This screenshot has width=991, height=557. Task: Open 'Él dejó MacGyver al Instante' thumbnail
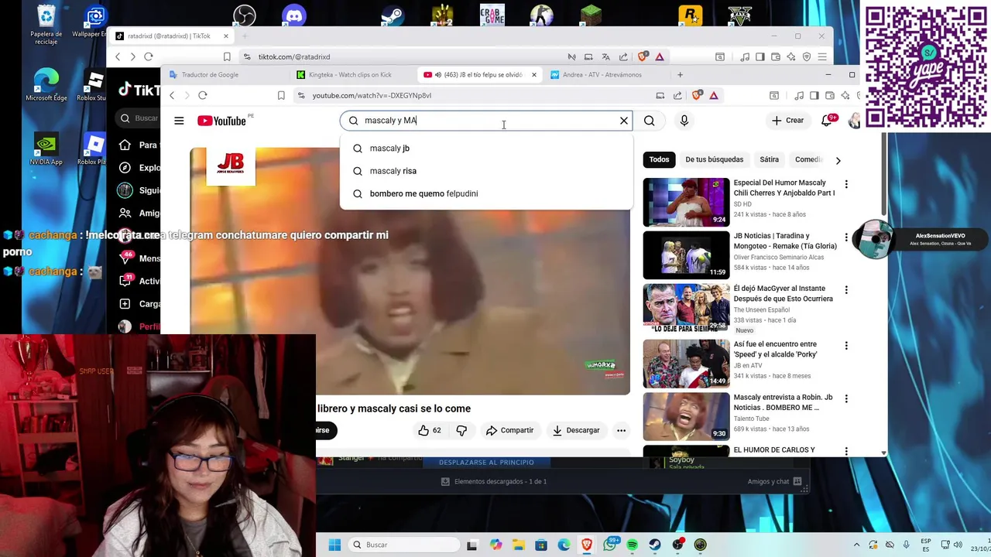(686, 308)
